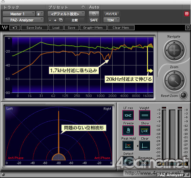
Task: Navigate left with the left arrow
Action: click(x=167, y=50)
